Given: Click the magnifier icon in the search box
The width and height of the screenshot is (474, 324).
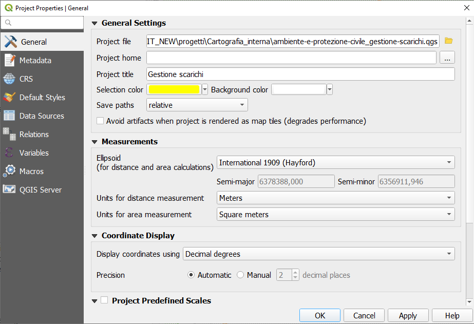Looking at the screenshot, I should coord(8,23).
